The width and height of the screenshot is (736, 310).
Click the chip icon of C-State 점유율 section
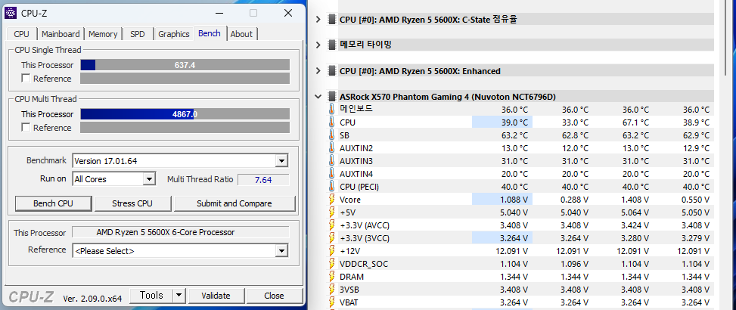[x=332, y=19]
